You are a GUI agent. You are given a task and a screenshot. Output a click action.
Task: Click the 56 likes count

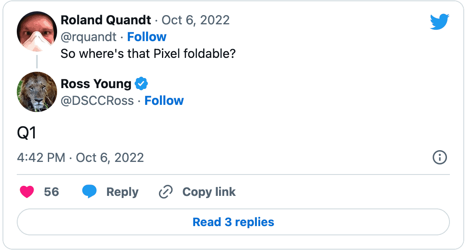pyautogui.click(x=51, y=192)
